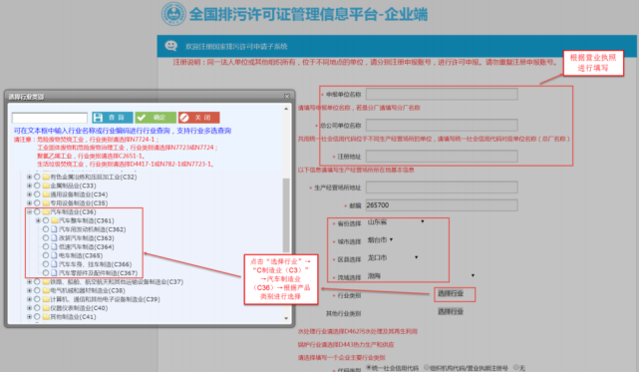Expand 铁路、船舶、航空航天 equipment (C37) node
This screenshot has height=372, width=639.
pyautogui.click(x=29, y=282)
